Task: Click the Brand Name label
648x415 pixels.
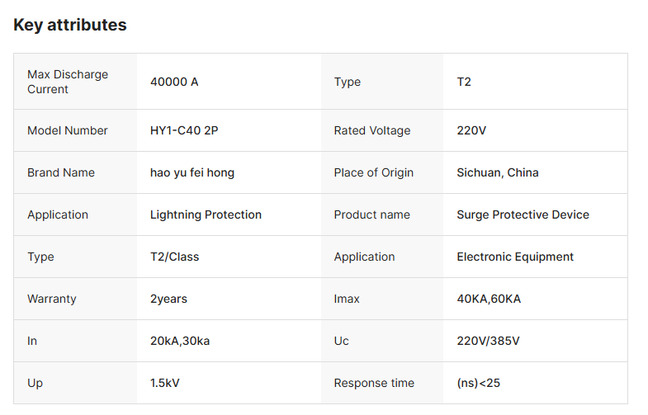Action: [61, 172]
